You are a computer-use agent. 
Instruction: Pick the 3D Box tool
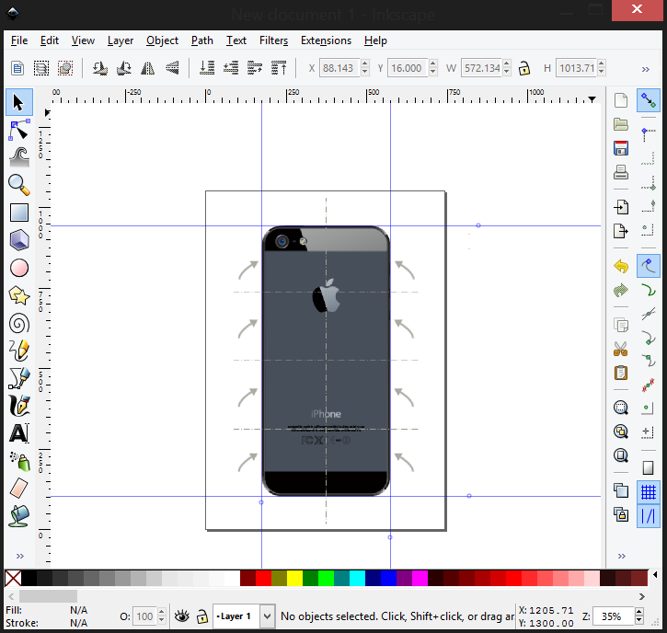pos(18,240)
